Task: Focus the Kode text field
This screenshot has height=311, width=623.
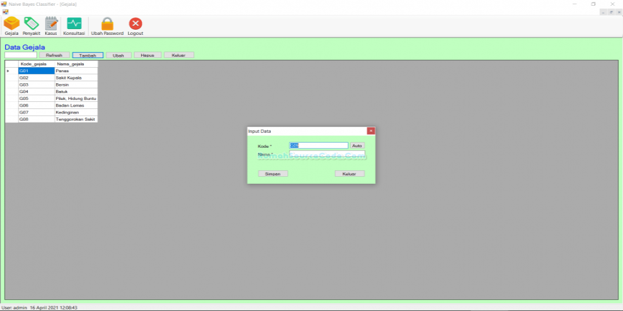Action: click(x=319, y=146)
